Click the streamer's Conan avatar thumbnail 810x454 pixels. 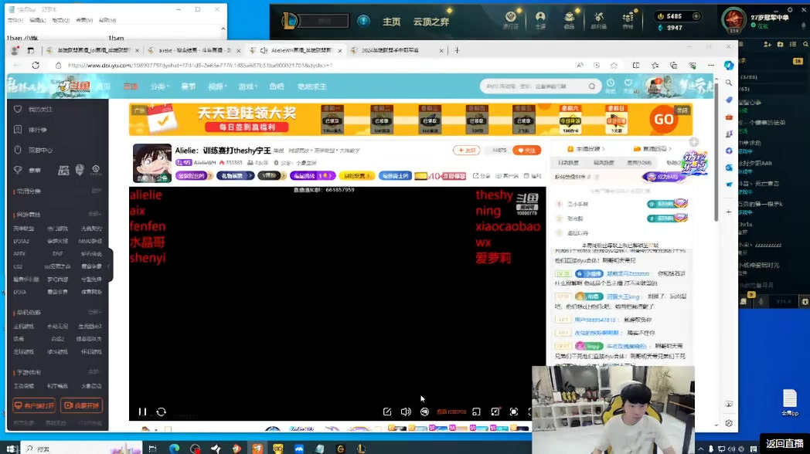pyautogui.click(x=151, y=163)
